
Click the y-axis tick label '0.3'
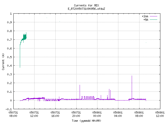(x=10, y=74)
